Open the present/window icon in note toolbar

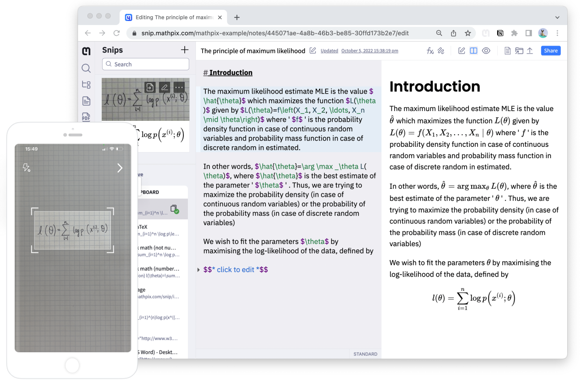(x=519, y=51)
